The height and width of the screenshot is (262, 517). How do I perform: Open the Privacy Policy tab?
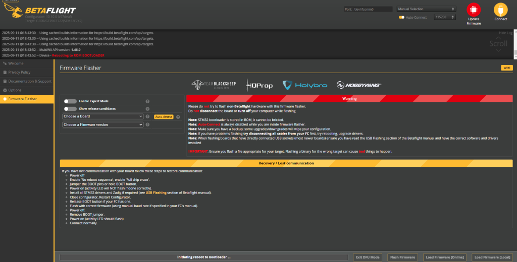tap(27, 72)
